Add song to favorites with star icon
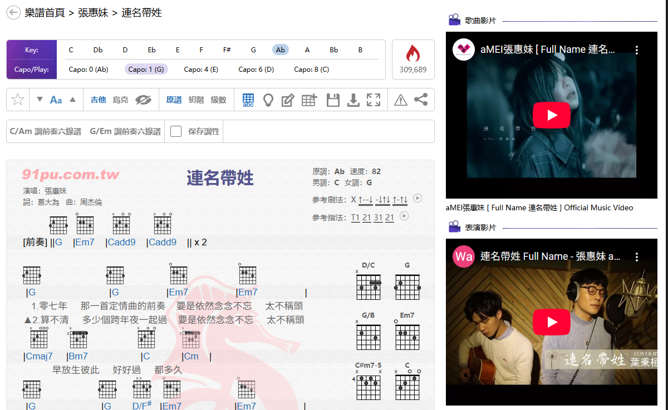 click(x=18, y=100)
